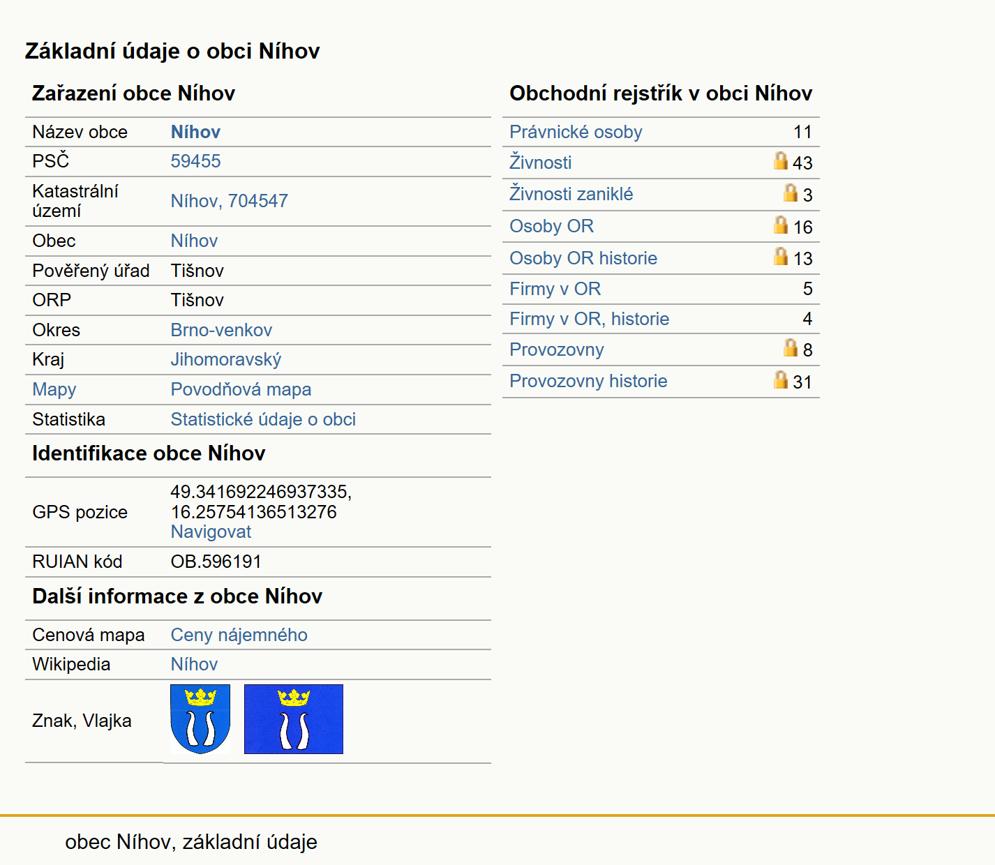Click Tišnov in Pověřený úřad row
The height and width of the screenshot is (865, 995).
[197, 271]
